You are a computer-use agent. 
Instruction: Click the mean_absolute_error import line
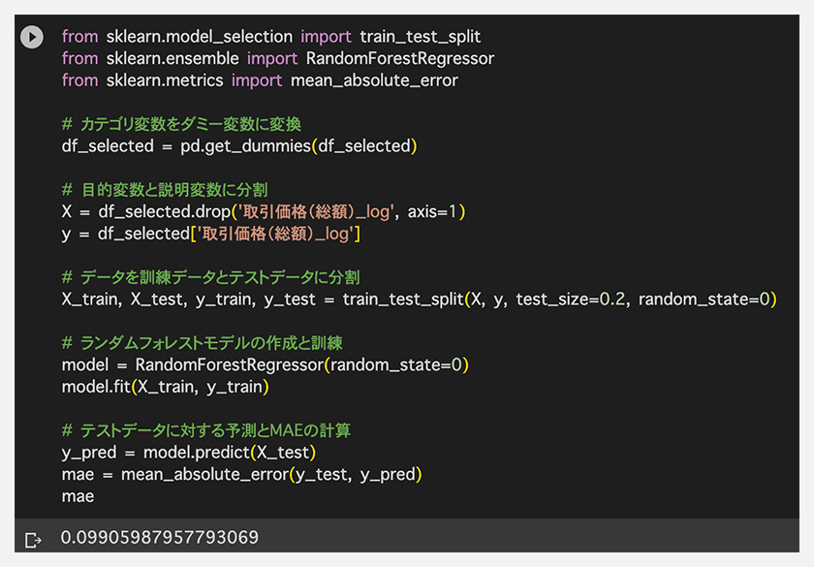(260, 80)
